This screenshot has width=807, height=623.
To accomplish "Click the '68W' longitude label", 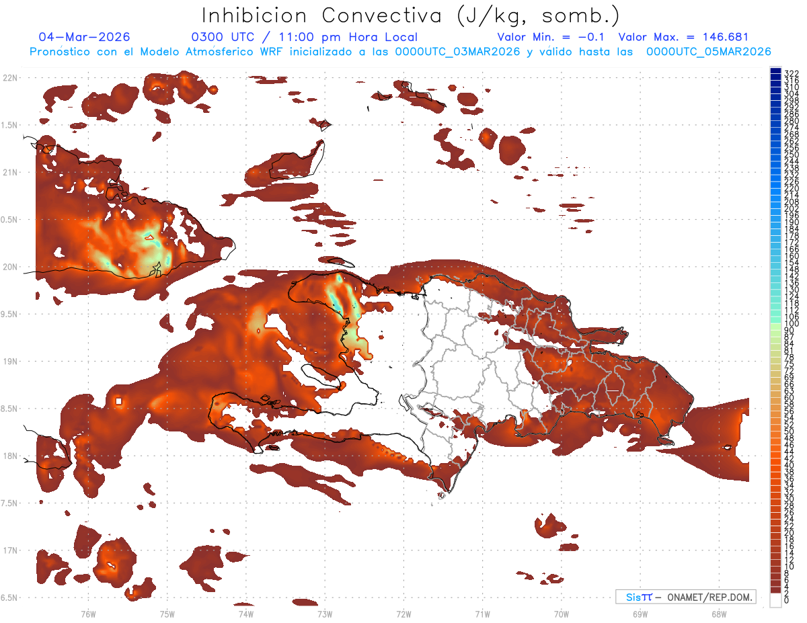I will (718, 614).
